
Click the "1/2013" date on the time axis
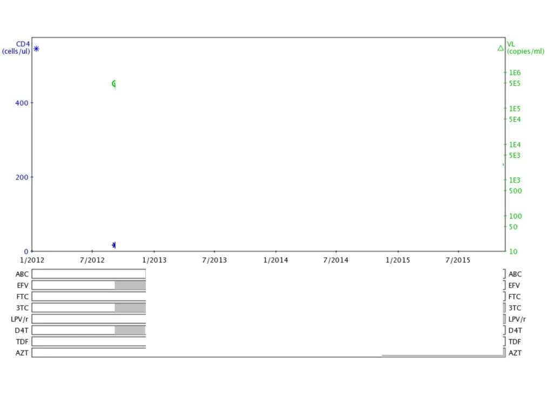pyautogui.click(x=154, y=260)
